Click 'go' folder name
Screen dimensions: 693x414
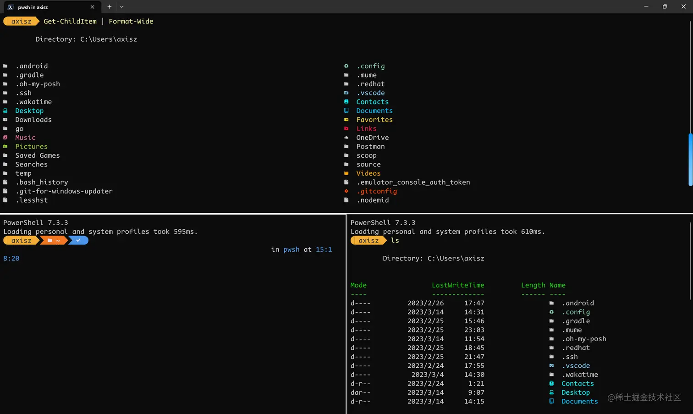(x=19, y=128)
